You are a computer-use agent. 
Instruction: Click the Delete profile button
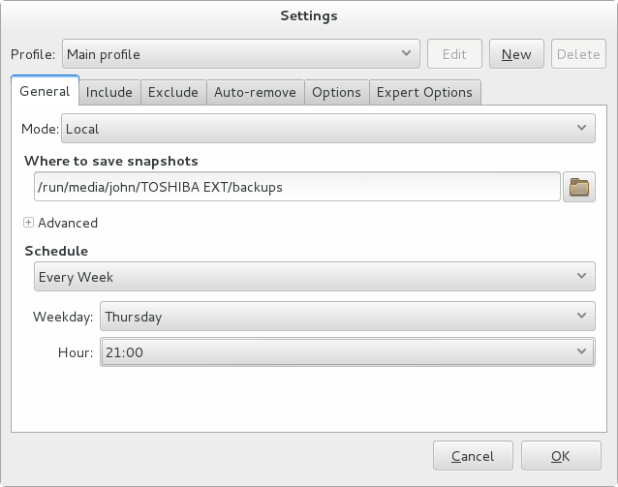point(578,54)
